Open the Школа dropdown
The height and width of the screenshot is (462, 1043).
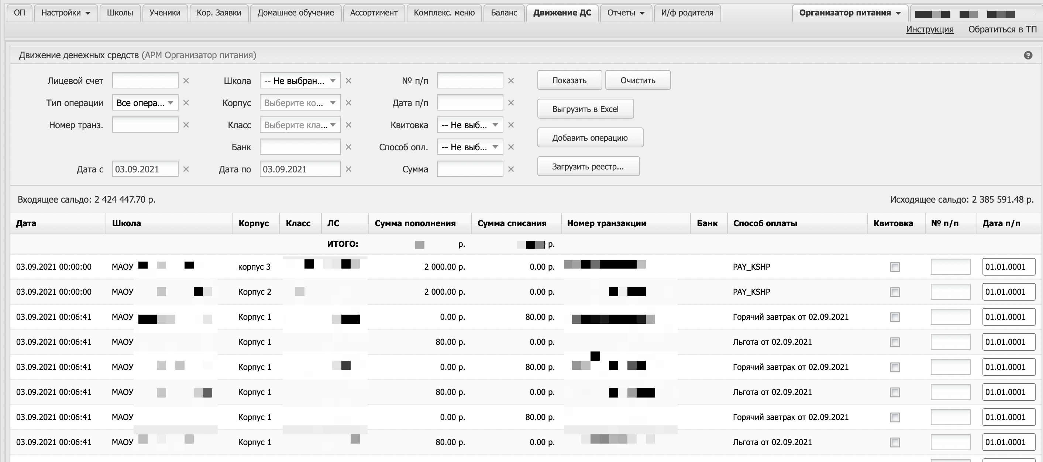[300, 80]
